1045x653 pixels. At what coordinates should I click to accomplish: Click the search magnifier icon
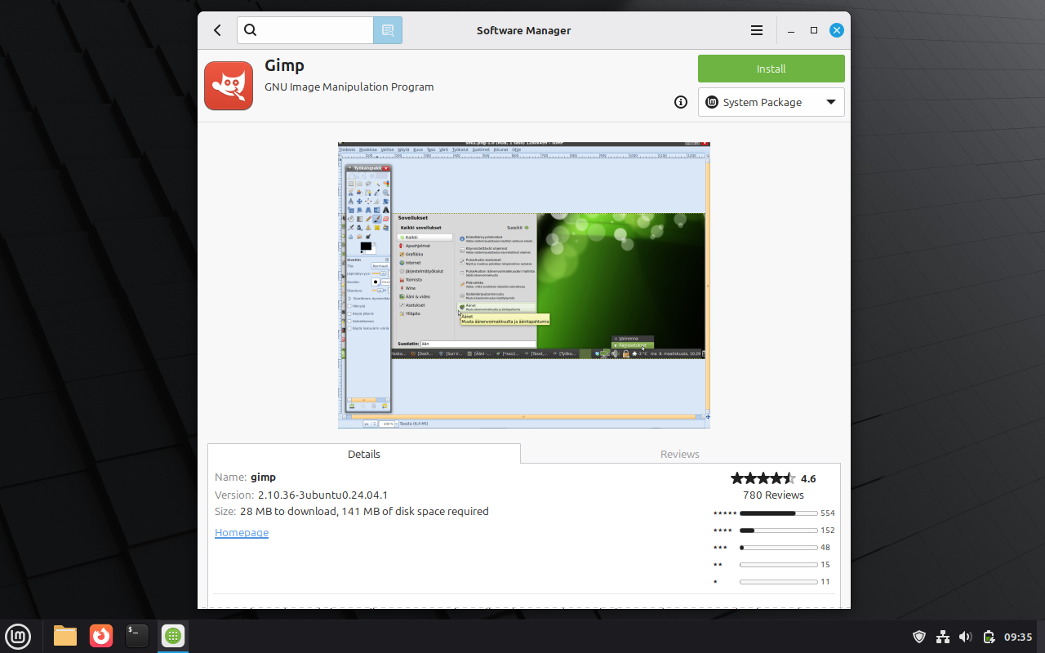251,30
